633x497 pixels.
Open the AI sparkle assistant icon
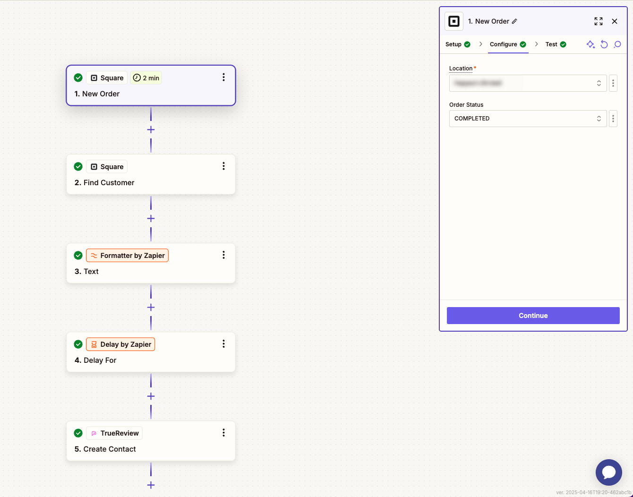click(590, 44)
